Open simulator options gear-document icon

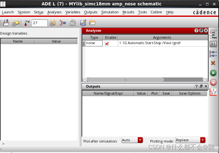(53, 23)
